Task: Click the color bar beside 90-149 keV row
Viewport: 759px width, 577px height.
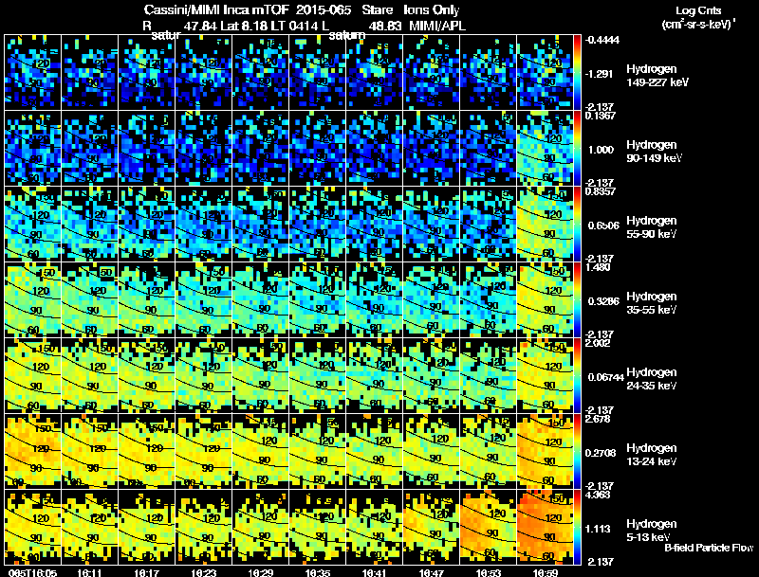Action: click(578, 149)
